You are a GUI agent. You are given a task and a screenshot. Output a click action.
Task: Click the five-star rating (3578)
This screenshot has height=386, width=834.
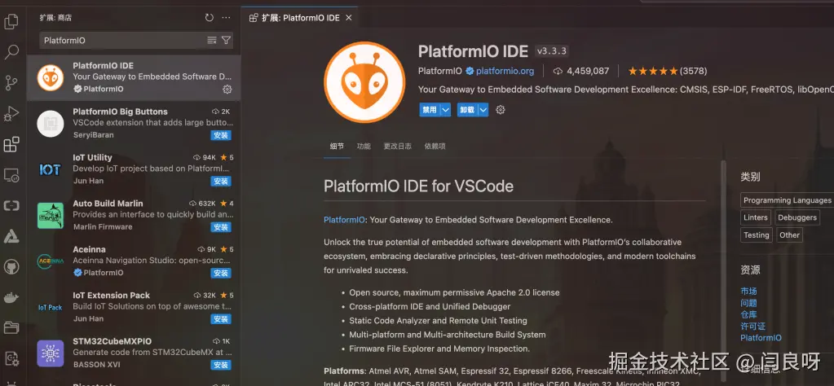coord(667,71)
